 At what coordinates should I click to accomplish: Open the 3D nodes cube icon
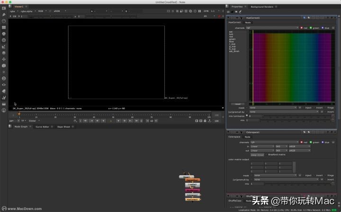(x=4, y=66)
